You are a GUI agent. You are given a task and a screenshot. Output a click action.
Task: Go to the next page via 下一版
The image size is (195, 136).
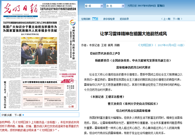point(18,115)
